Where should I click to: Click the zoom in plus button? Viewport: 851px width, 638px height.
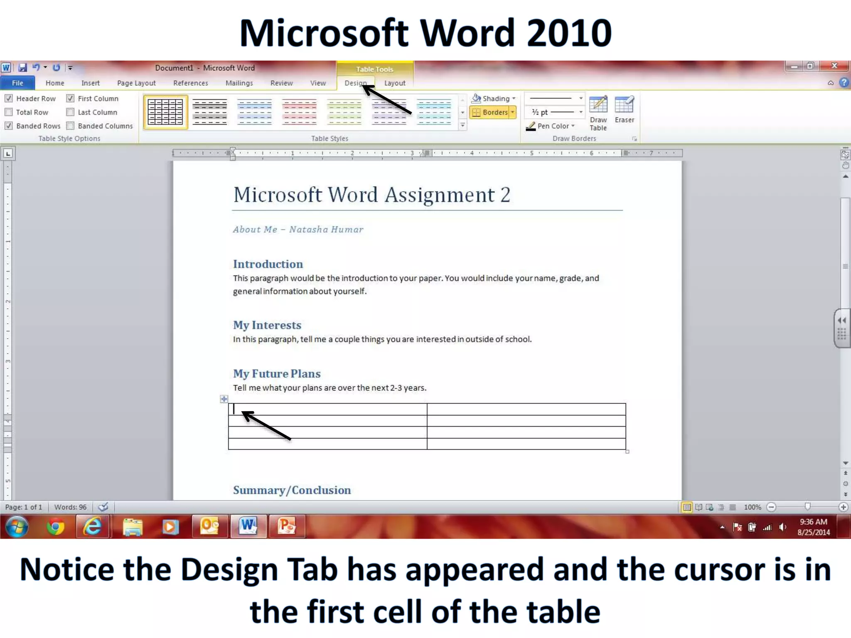click(x=843, y=507)
